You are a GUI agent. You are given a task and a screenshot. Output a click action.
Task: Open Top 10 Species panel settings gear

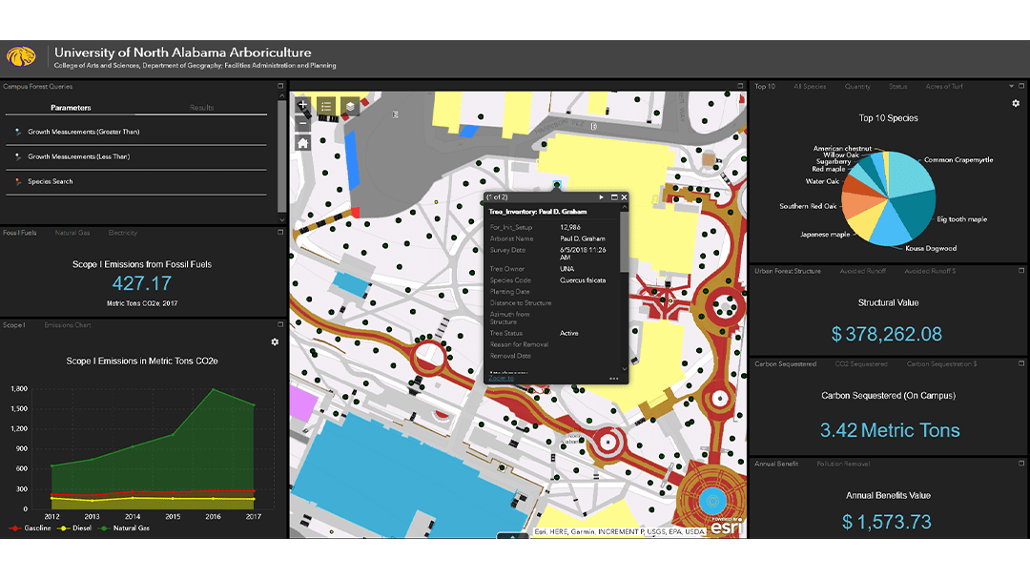(x=1016, y=103)
